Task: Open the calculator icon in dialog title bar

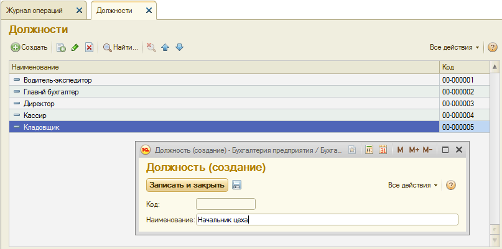Action: [369, 150]
